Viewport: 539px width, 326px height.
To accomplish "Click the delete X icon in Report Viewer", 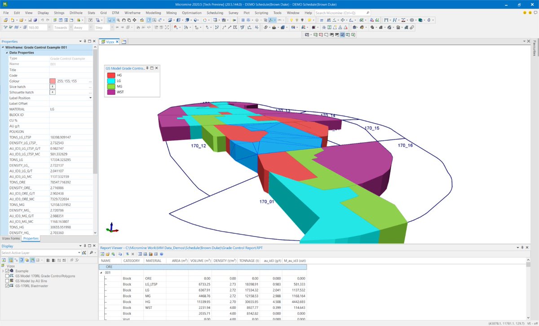I will 133,254.
